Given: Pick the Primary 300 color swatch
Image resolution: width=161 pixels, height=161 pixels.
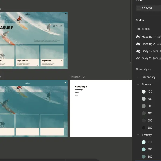Looking at the screenshot, I should 144,106.
